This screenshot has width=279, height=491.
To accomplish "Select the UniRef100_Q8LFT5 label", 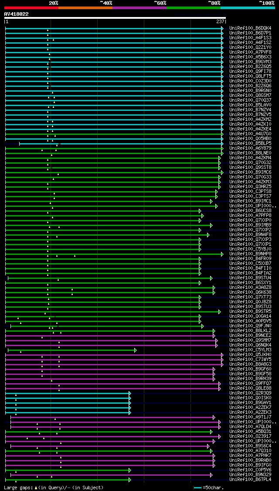I will [x=250, y=76].
